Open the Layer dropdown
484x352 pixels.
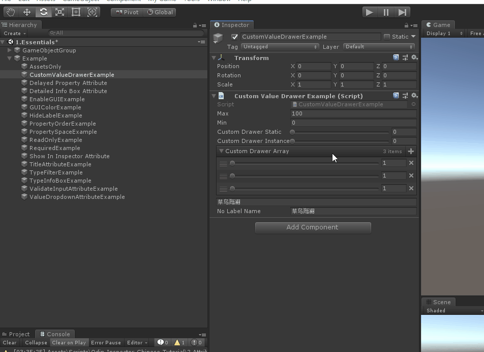(379, 47)
